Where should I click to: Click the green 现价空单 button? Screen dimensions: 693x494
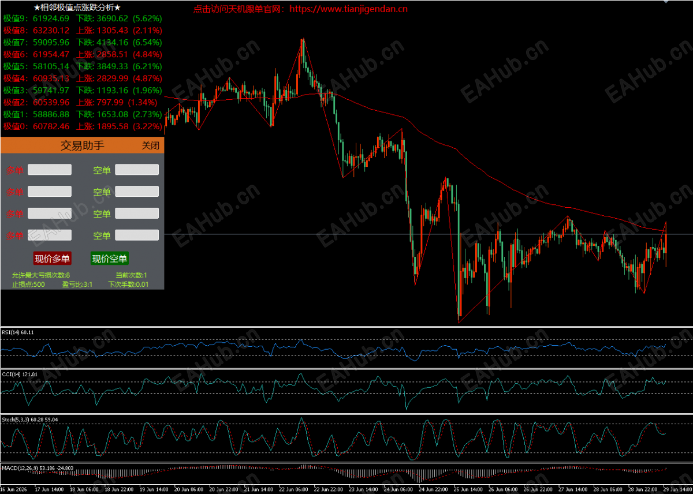coord(110,259)
